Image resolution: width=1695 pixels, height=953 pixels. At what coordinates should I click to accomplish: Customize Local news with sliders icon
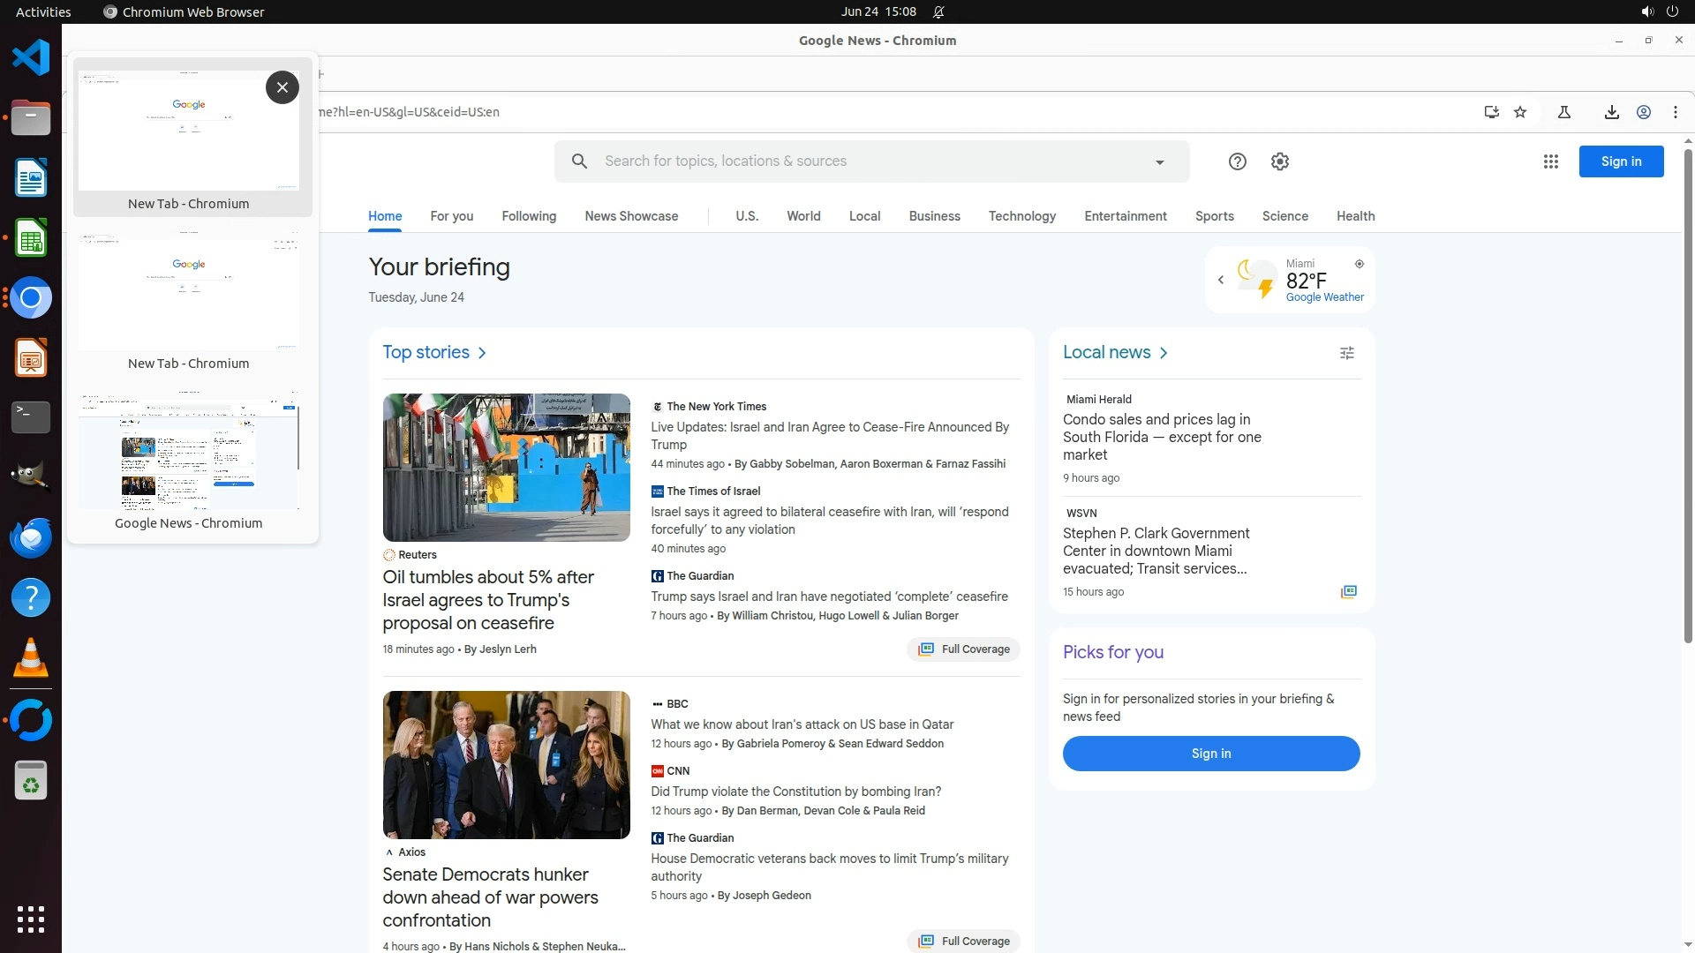(1346, 353)
